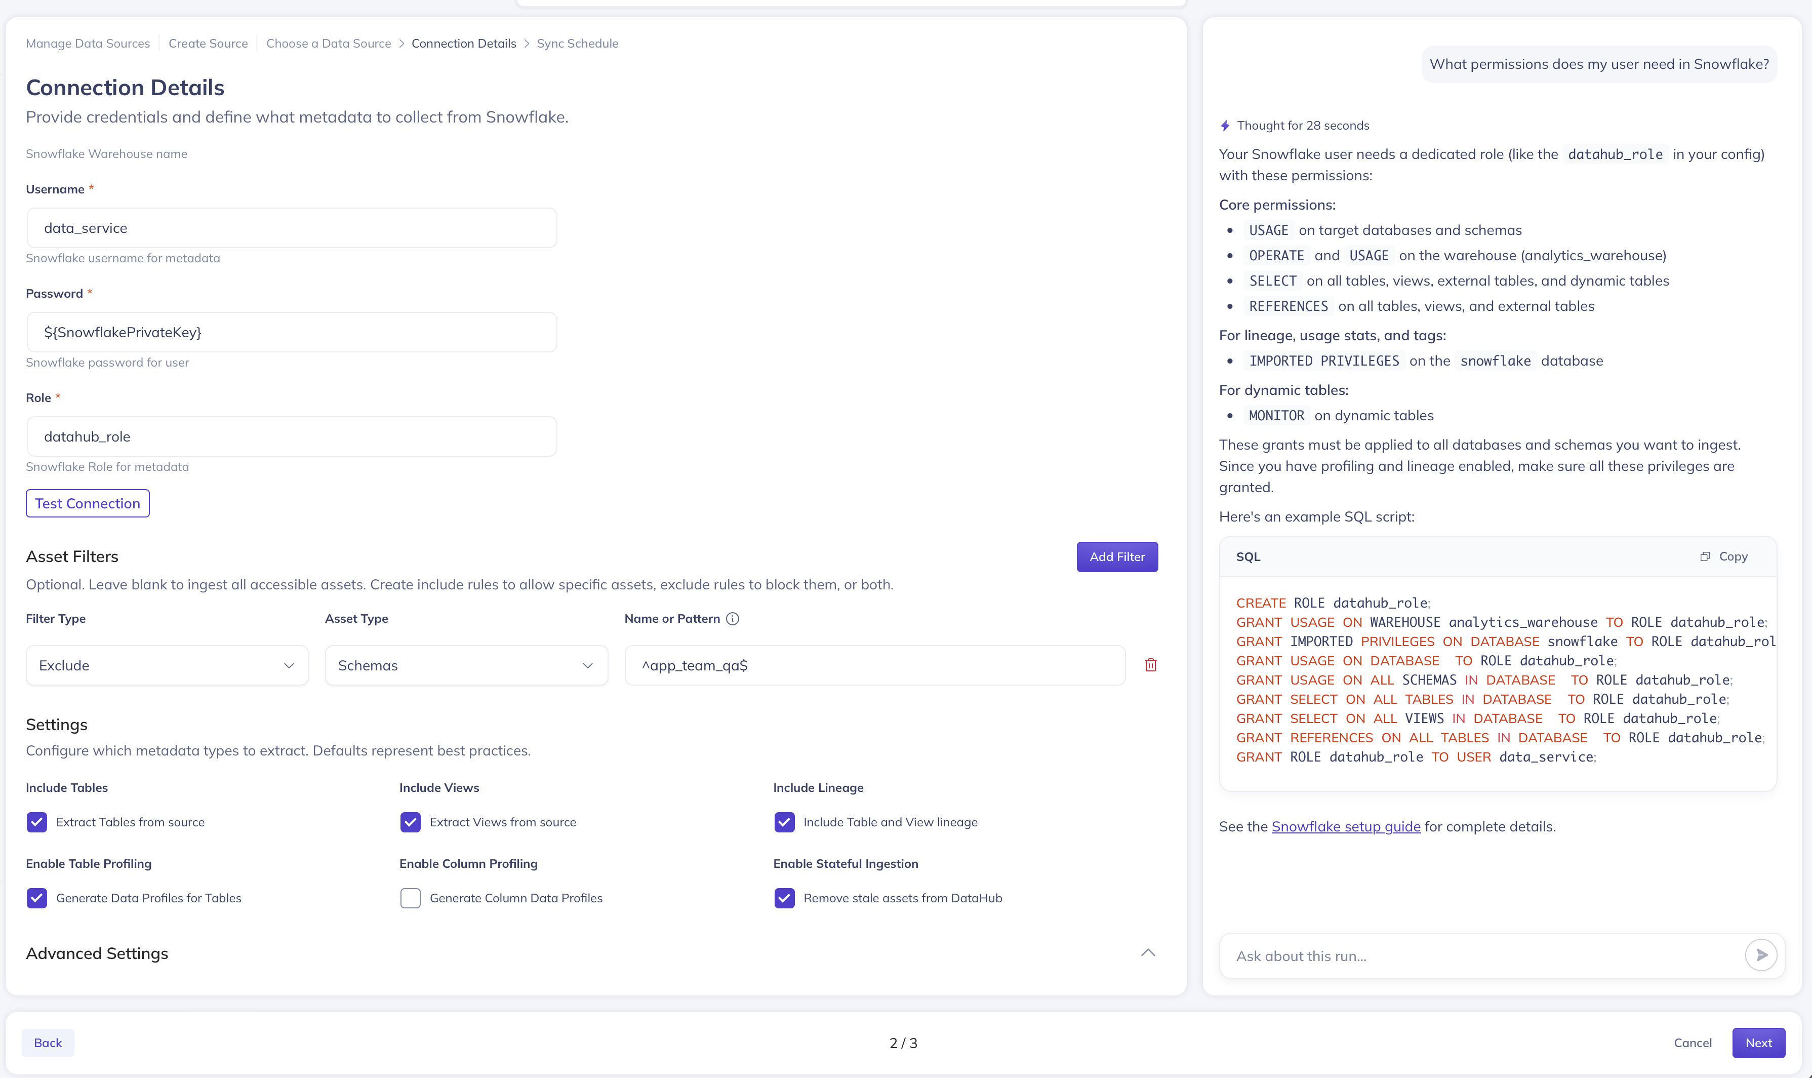Screen dimensions: 1812x1078
Task: Uncheck Include Table and View lineage
Action: click(784, 822)
